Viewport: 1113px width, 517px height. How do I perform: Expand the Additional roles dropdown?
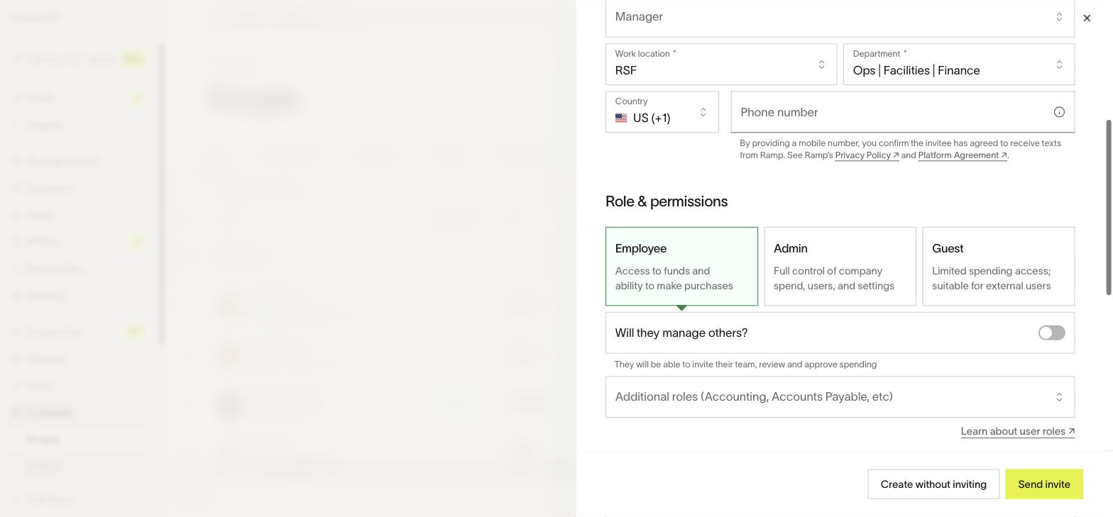840,397
